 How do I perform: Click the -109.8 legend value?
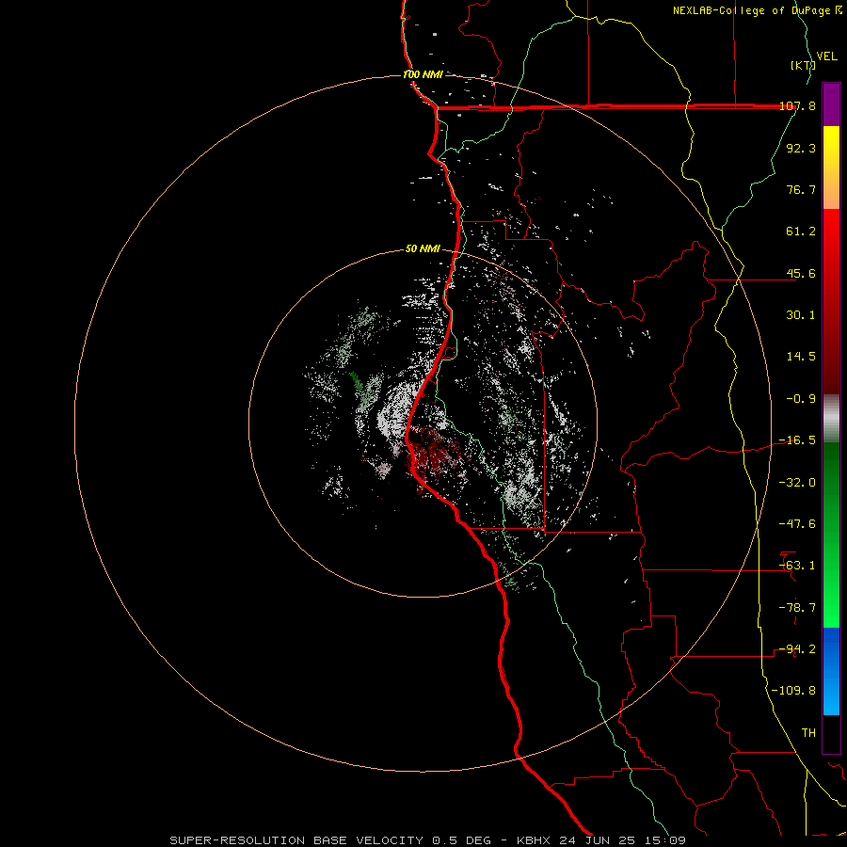point(793,691)
